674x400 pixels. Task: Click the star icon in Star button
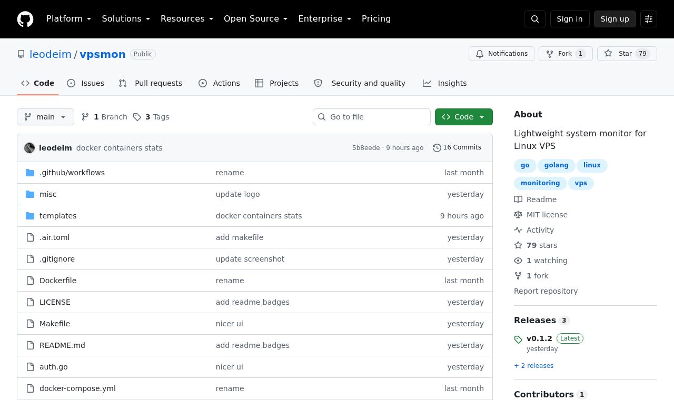[x=608, y=54]
